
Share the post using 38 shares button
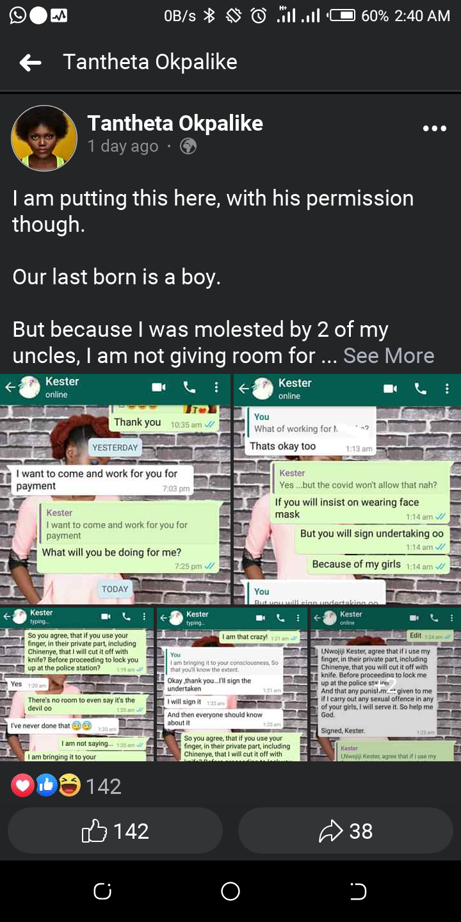[346, 830]
